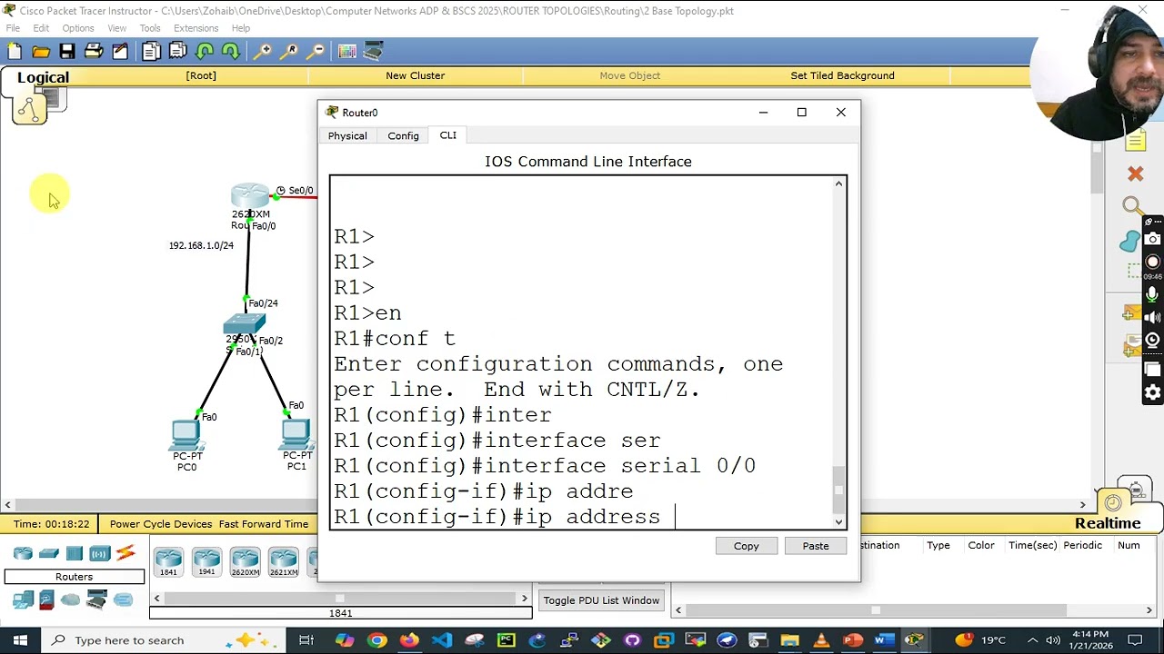
Task: Open the Extensions menu
Action: pos(196,28)
